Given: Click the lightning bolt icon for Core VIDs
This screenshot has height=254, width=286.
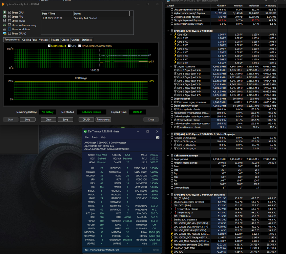Looking at the screenshot, I should [x=175, y=35].
